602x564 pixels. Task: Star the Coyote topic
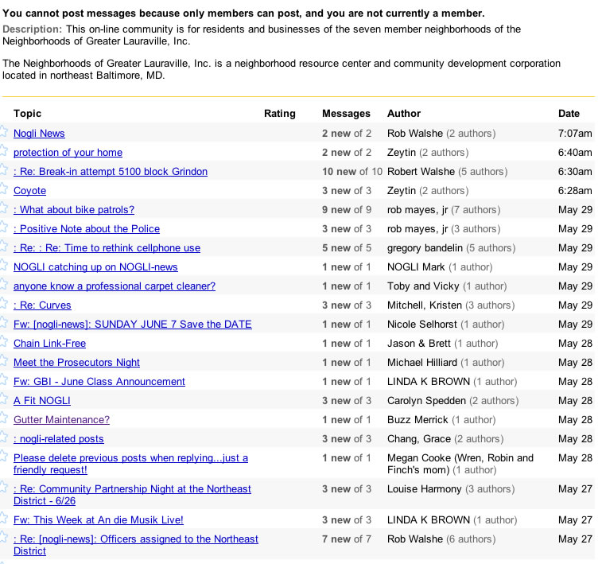(x=4, y=190)
